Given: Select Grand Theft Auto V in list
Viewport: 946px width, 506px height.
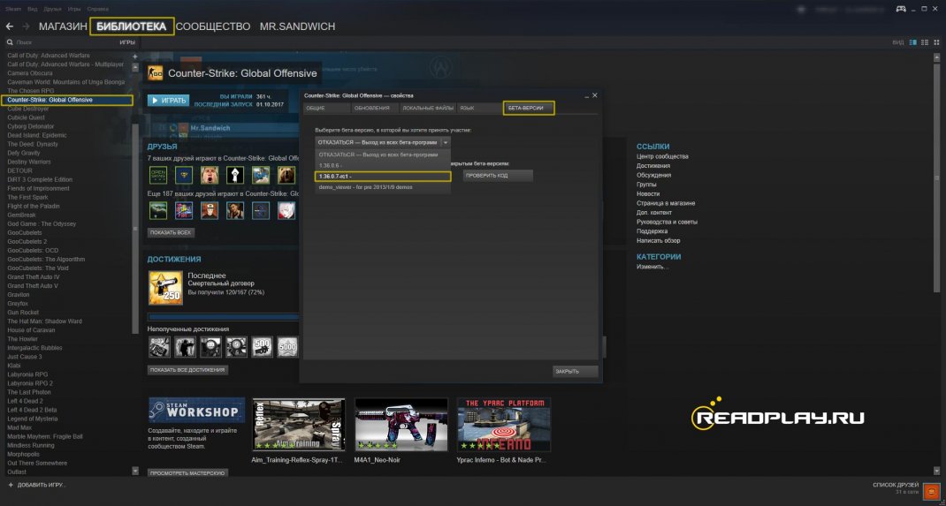Looking at the screenshot, I should coord(34,286).
